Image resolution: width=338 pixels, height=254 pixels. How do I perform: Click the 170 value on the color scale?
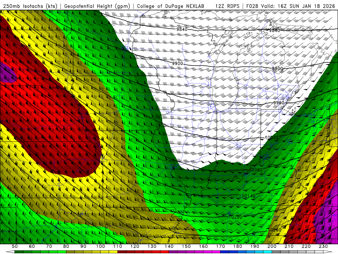click(x=221, y=246)
